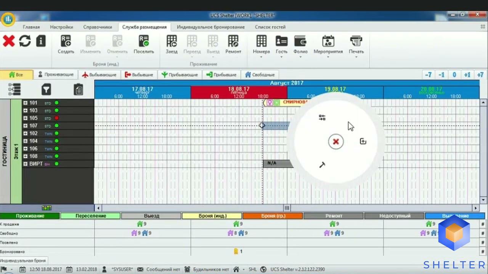Click the СМИРНОВА booking bar
The width and height of the screenshot is (488, 274).
tap(286, 103)
